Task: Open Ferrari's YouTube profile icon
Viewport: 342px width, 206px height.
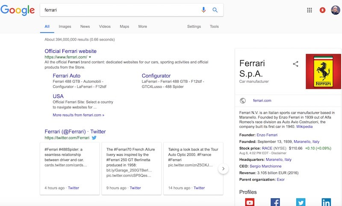Action: [250, 202]
